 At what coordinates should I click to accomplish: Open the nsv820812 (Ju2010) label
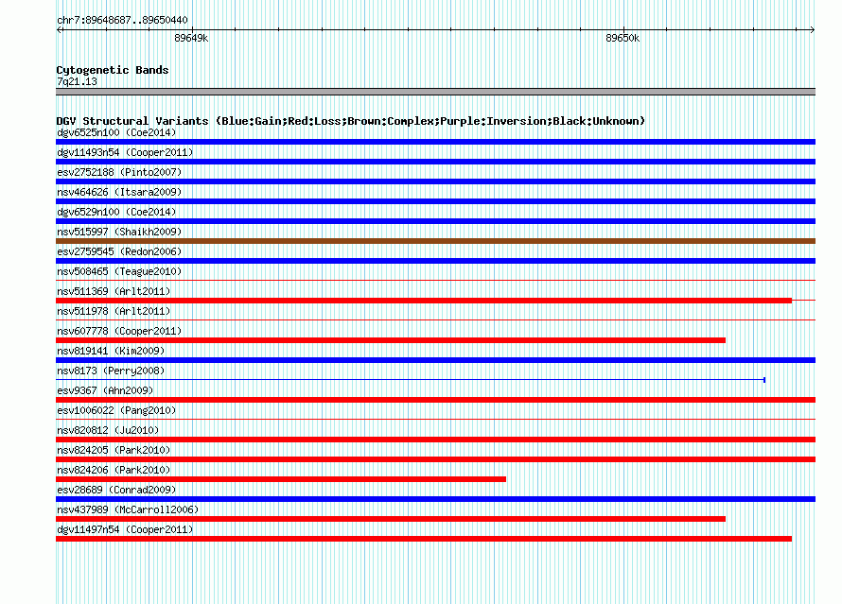[108, 430]
